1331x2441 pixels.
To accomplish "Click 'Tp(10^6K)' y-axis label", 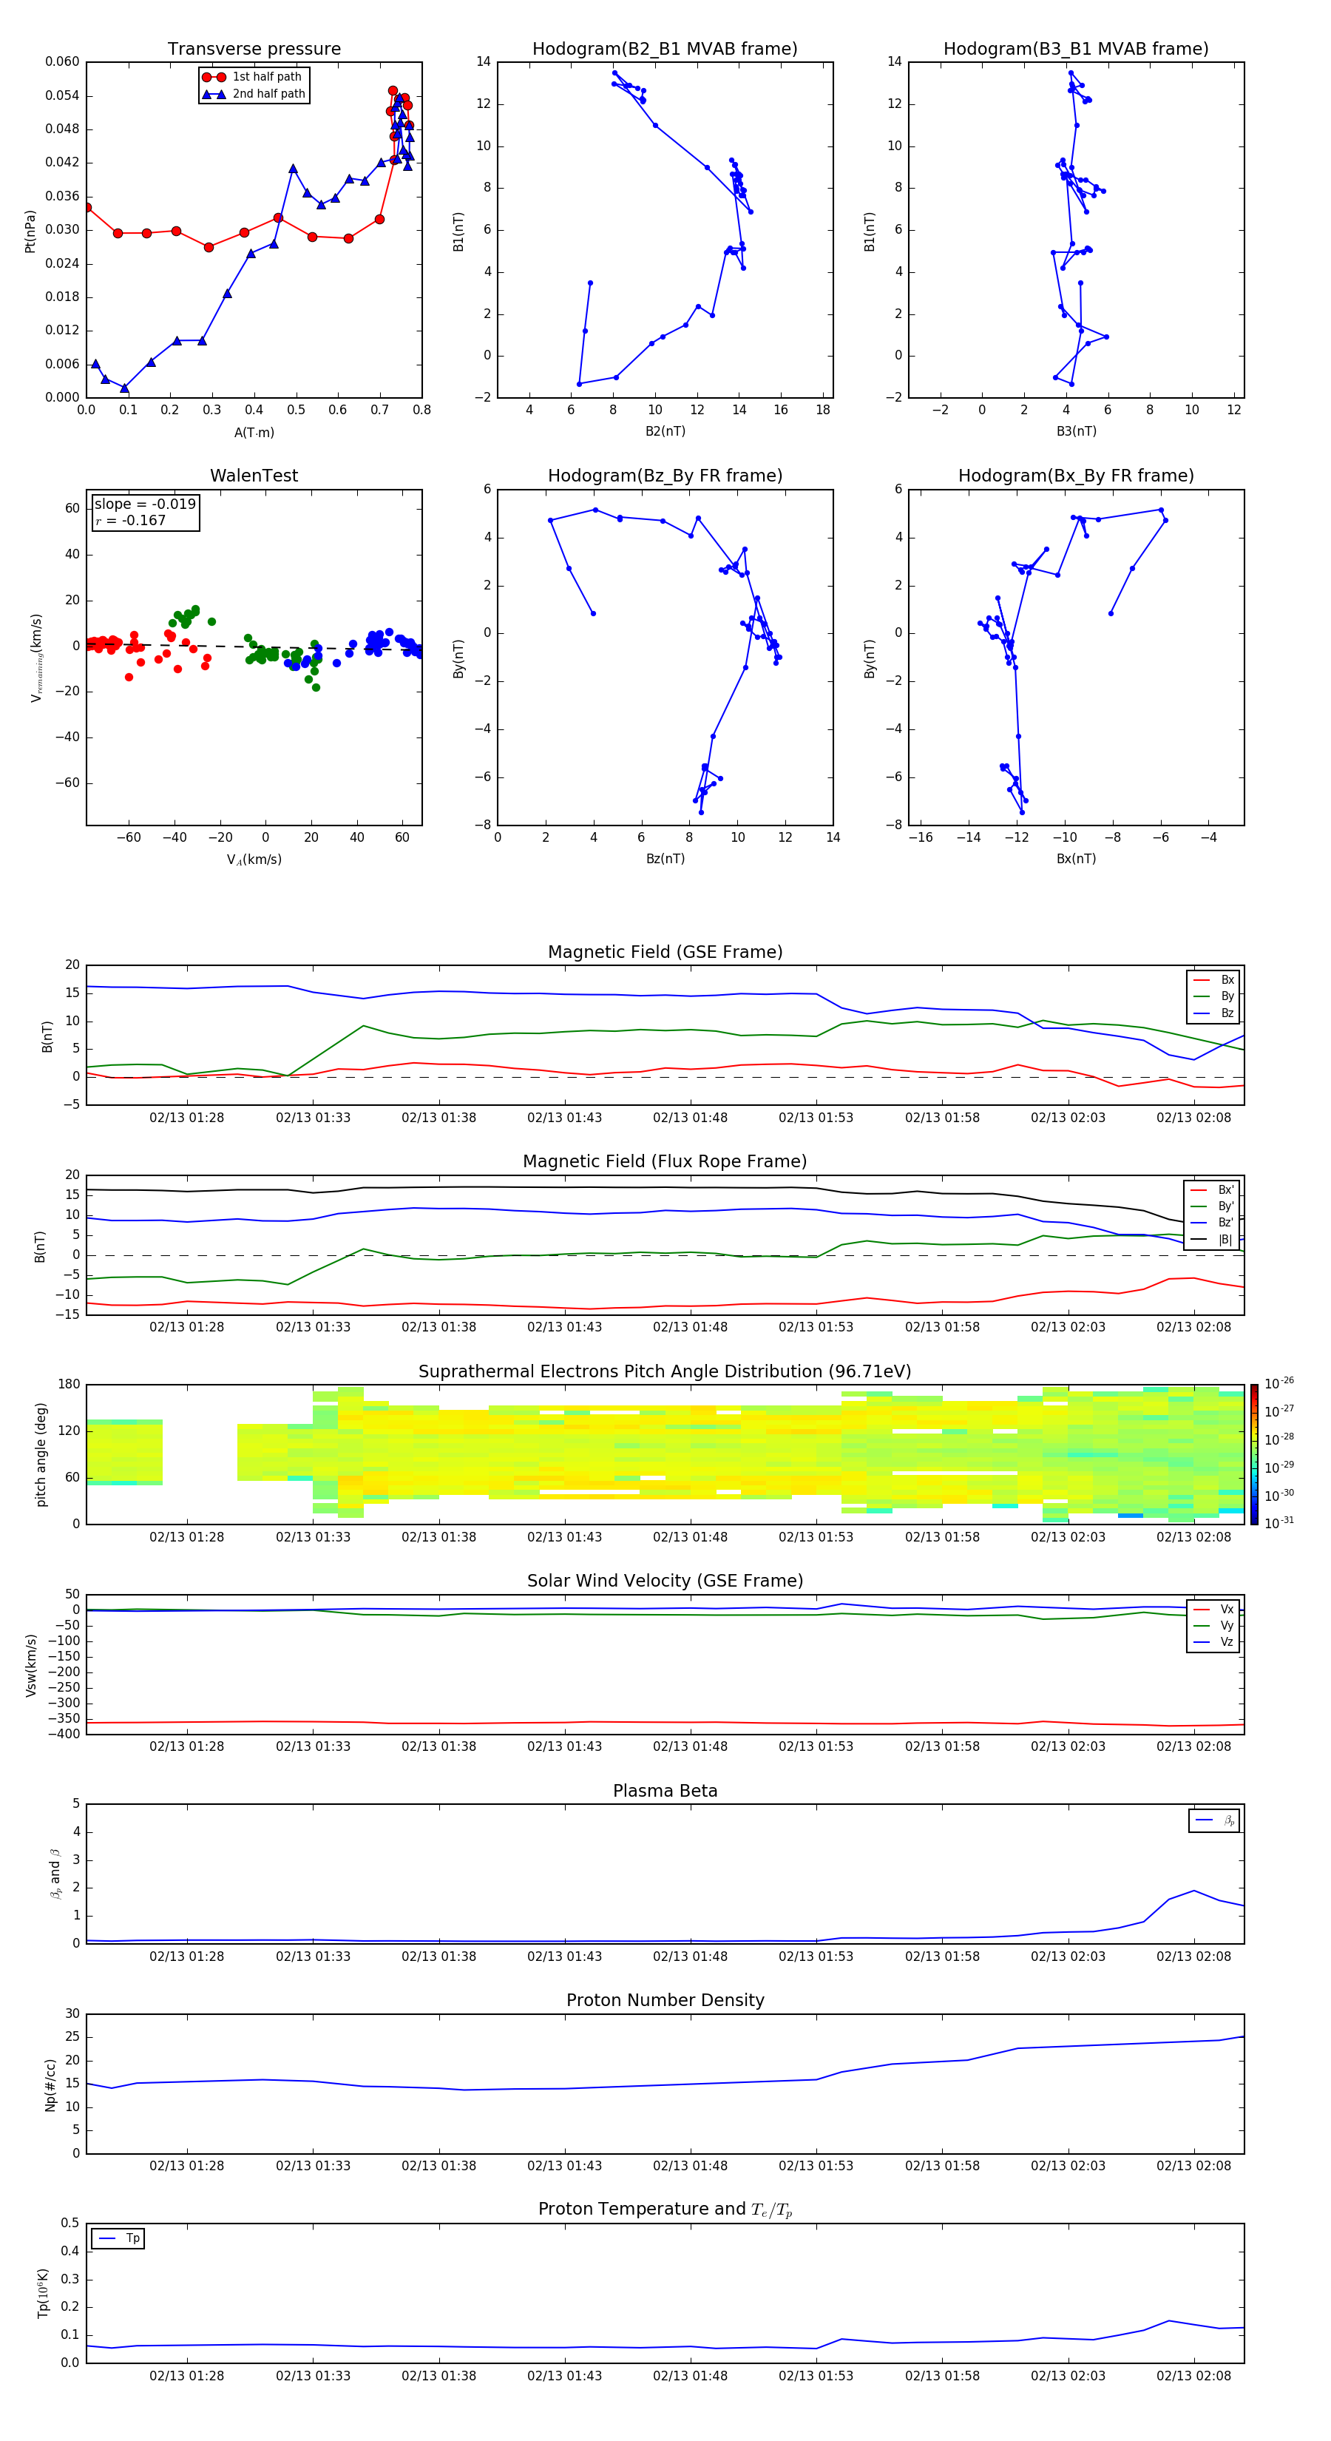I will click(43, 2293).
